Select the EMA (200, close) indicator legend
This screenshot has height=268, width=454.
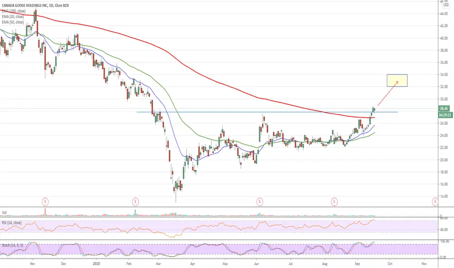point(14,11)
